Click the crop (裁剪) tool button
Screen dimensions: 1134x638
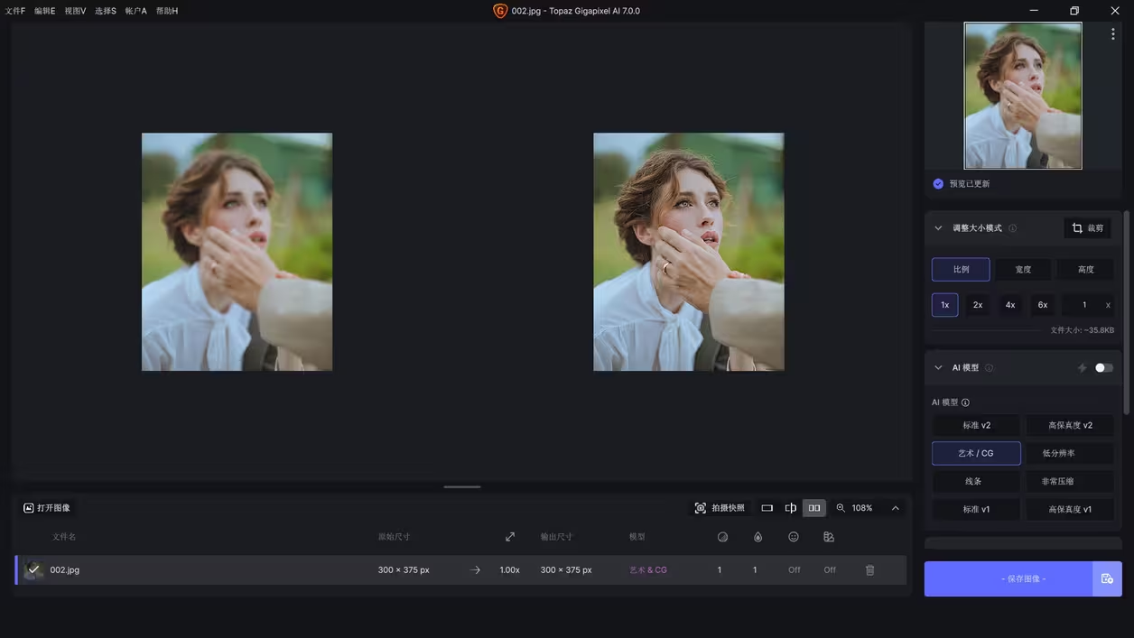(x=1087, y=228)
